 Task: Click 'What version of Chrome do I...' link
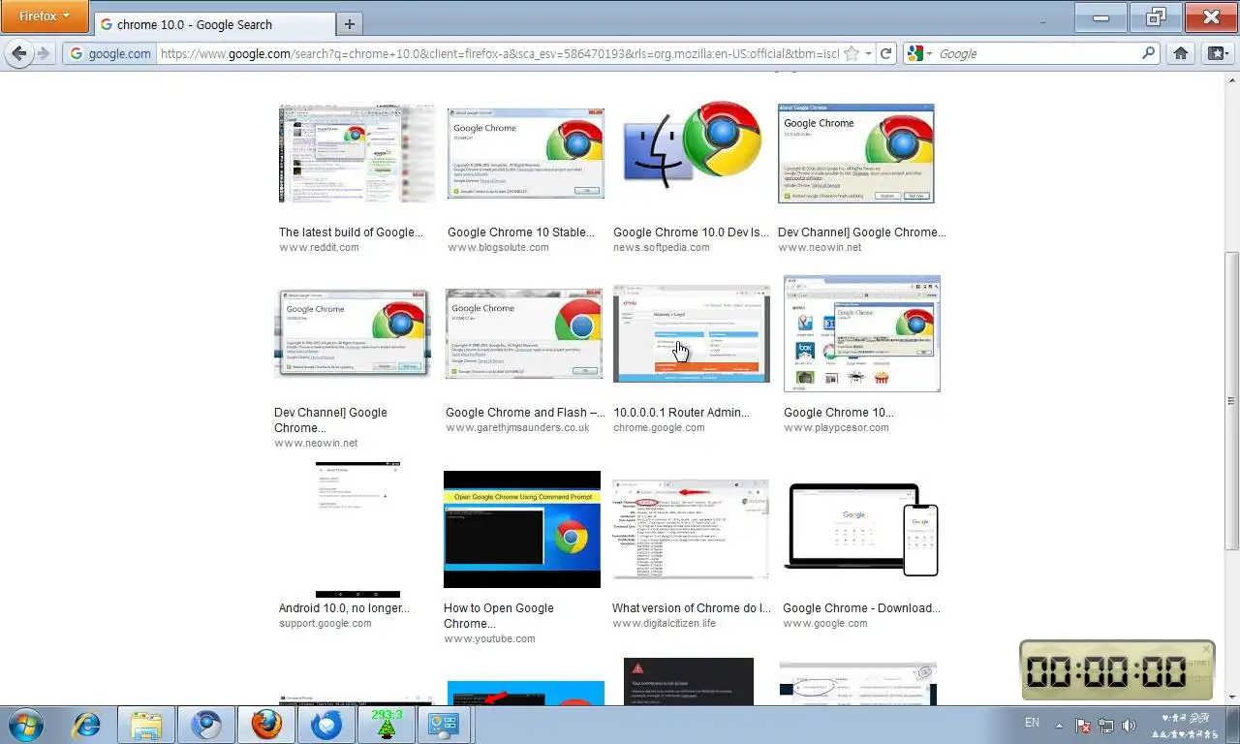[692, 608]
